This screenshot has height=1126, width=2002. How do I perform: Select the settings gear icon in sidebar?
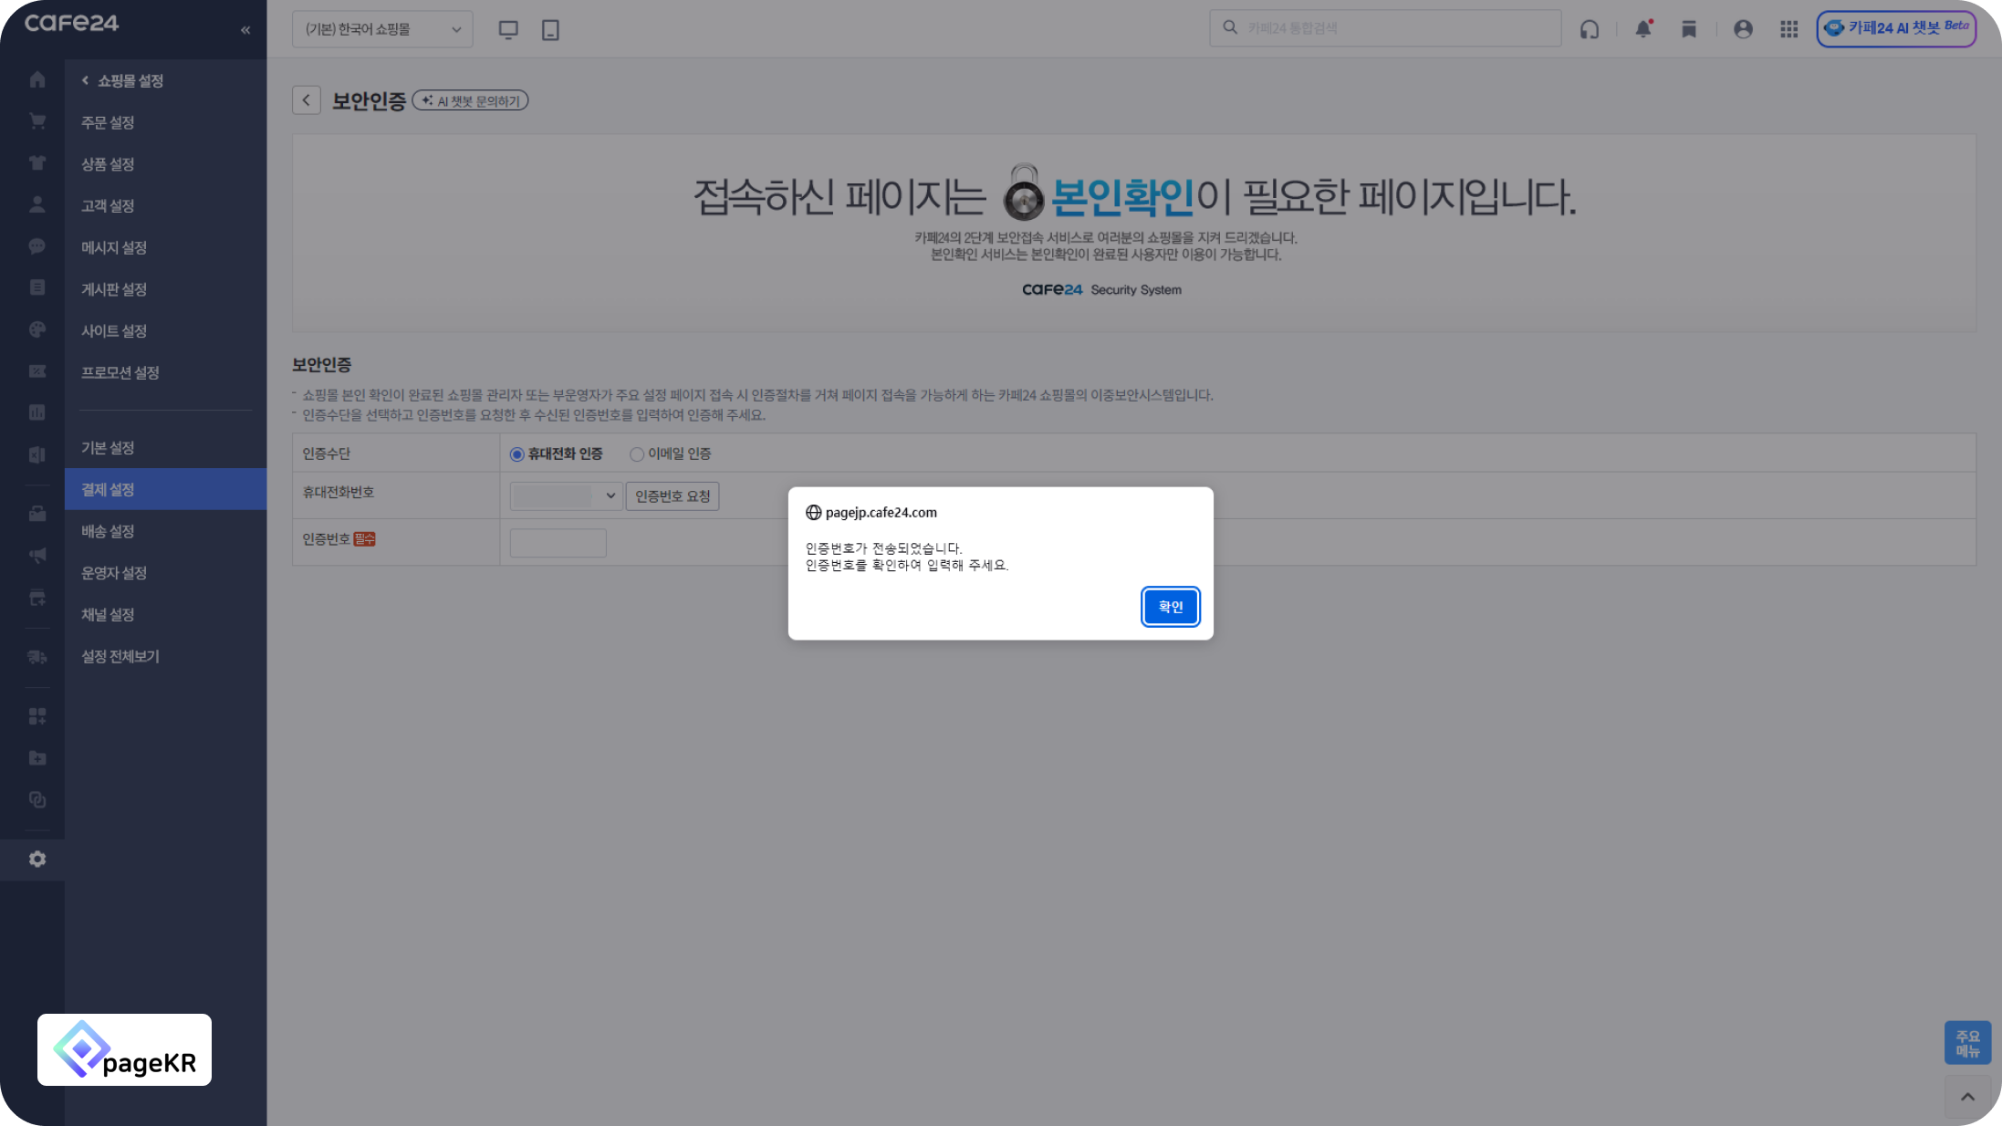(x=37, y=860)
